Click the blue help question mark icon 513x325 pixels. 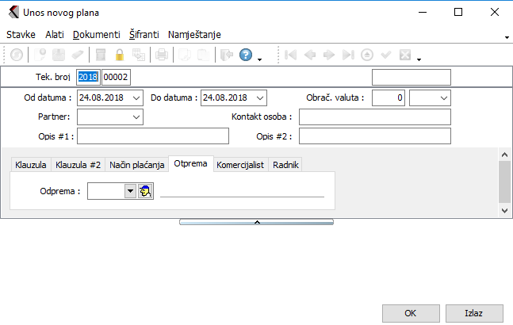[x=245, y=55]
